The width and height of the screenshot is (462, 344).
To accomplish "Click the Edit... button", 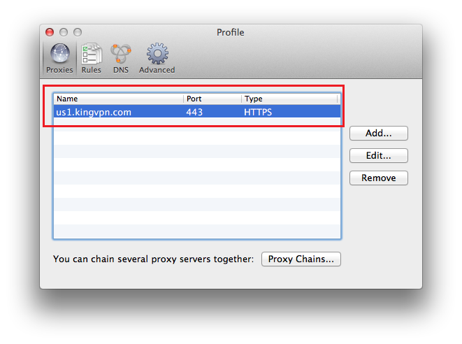I will pos(379,156).
